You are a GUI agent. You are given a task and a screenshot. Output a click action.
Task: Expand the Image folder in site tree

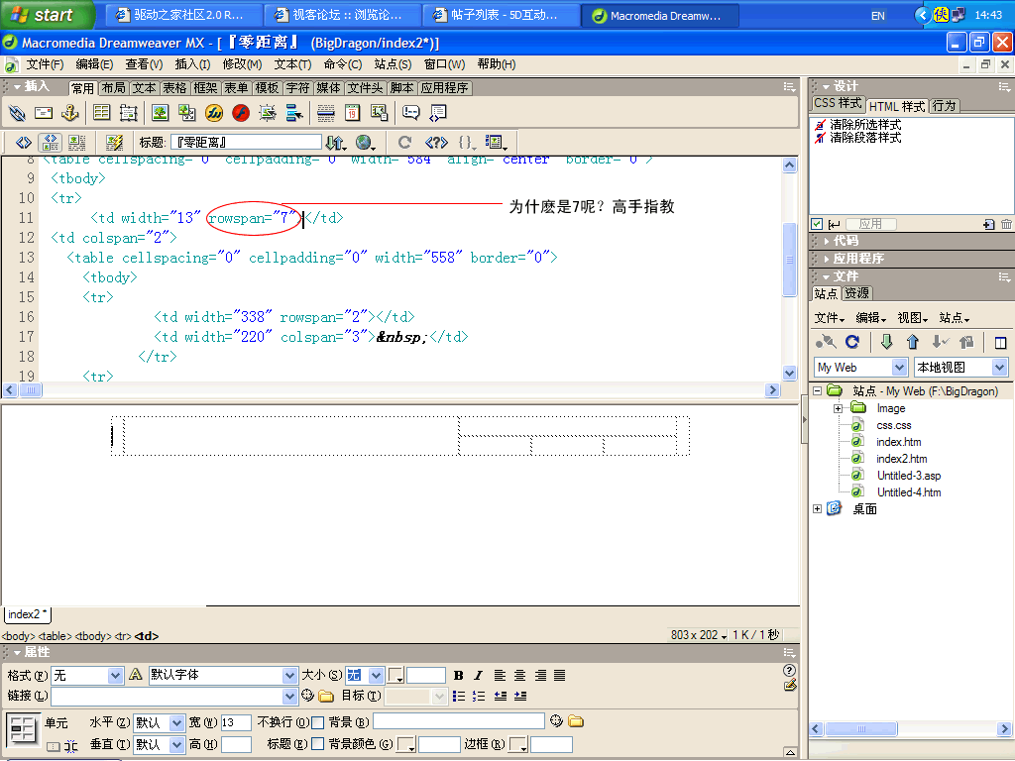tap(838, 408)
